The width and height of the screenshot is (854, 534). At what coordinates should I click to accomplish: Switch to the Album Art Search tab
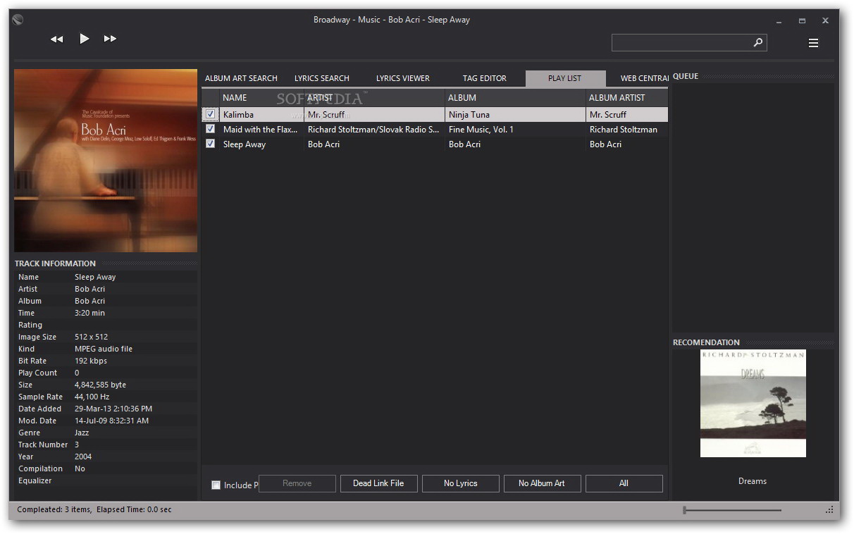pyautogui.click(x=241, y=78)
